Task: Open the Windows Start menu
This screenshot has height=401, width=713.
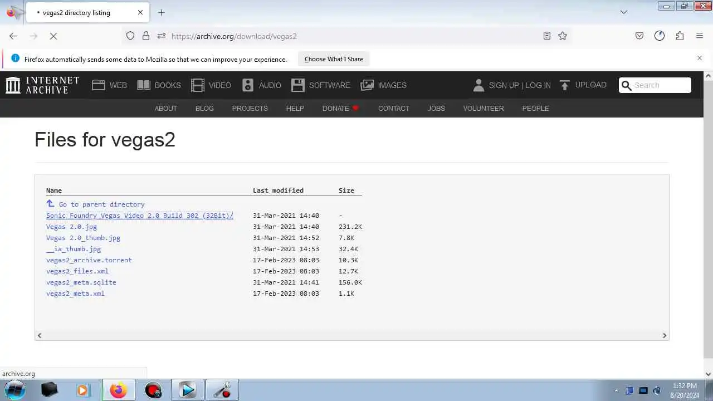Action: [15, 390]
